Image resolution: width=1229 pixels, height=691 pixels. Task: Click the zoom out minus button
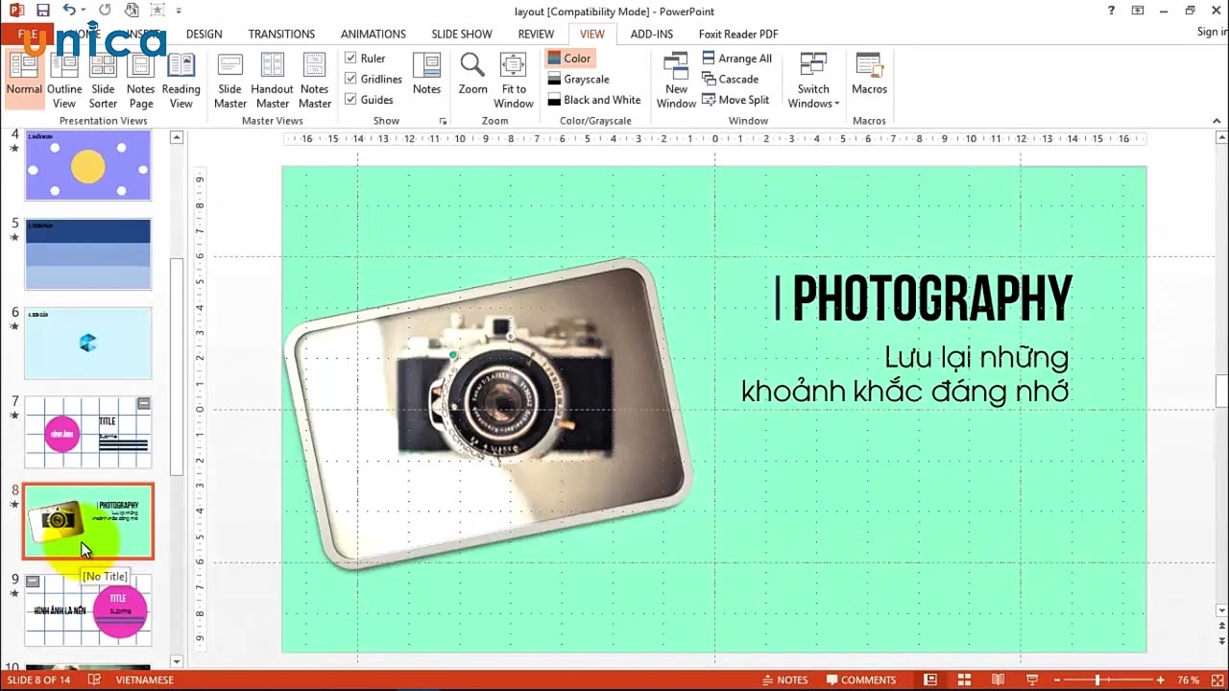tap(1057, 679)
